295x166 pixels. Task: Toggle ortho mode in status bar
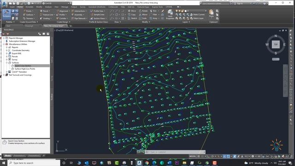(209, 156)
